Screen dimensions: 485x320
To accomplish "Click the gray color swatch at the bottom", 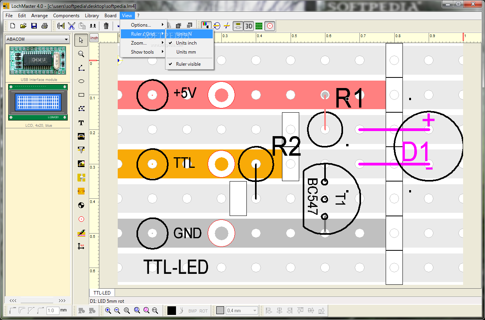I will 220,310.
